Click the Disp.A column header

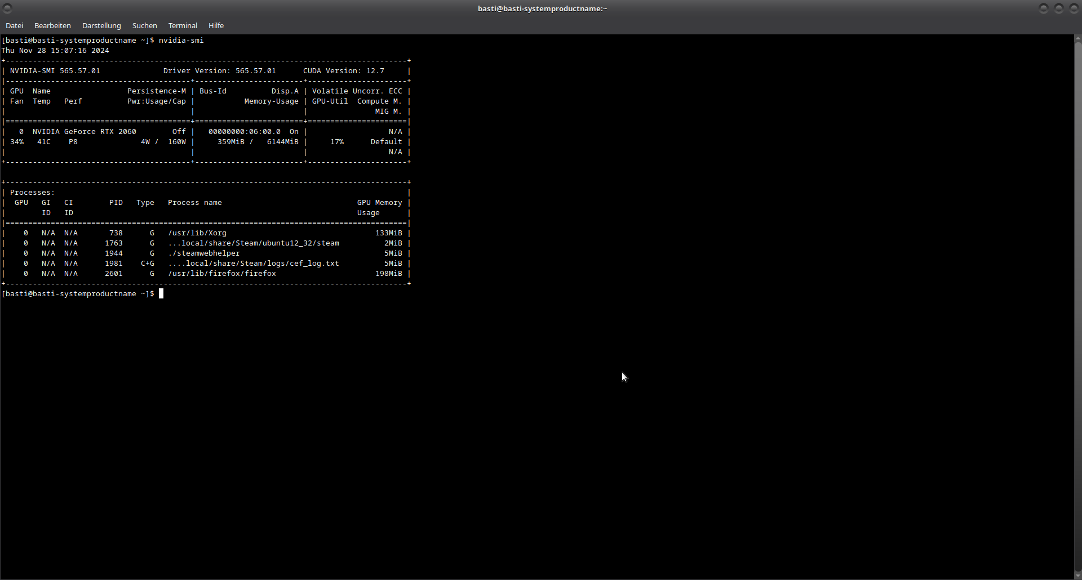pyautogui.click(x=285, y=91)
